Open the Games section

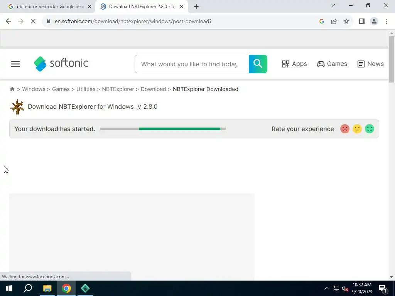pos(332,64)
